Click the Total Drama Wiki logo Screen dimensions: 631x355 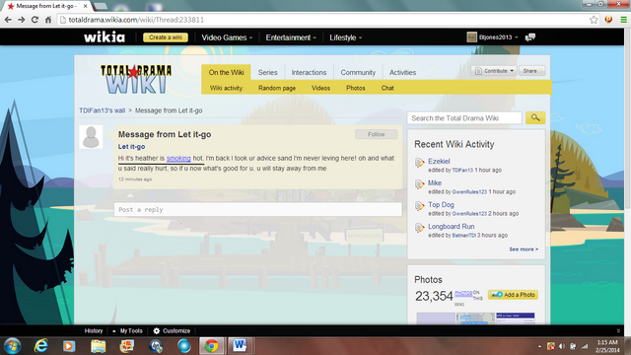click(136, 79)
